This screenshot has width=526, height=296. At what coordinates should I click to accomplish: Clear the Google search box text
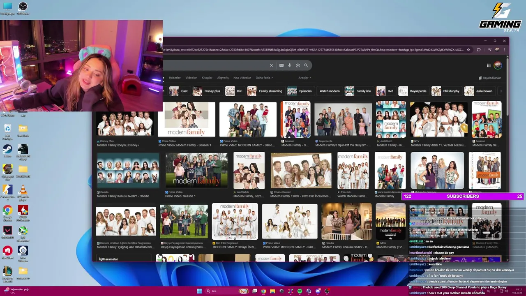point(271,65)
